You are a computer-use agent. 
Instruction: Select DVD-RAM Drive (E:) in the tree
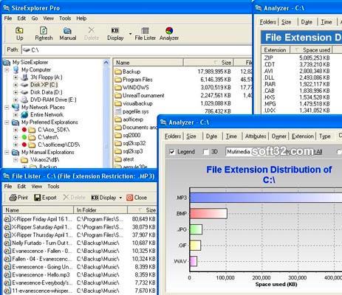(53, 100)
